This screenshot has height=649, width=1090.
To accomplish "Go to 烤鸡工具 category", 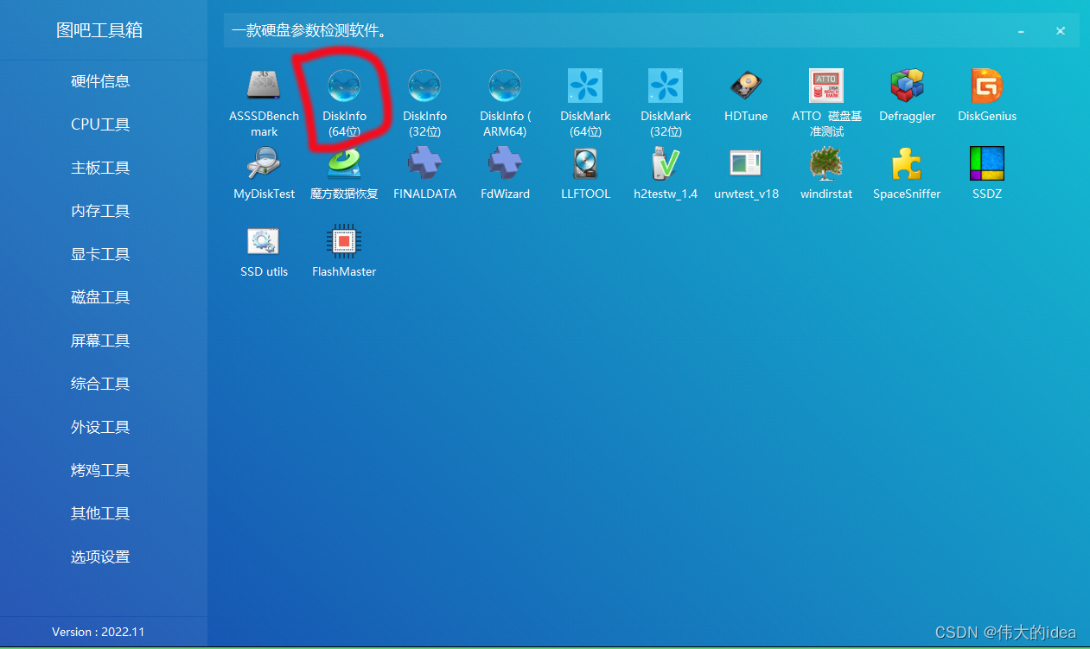I will click(100, 470).
